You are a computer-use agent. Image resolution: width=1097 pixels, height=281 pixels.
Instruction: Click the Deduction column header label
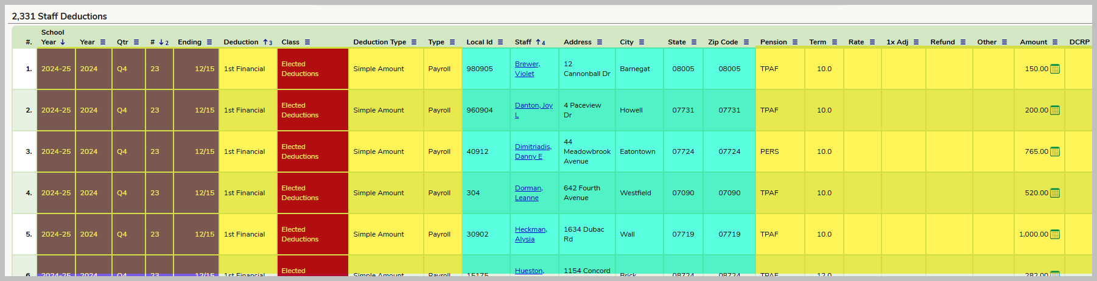pyautogui.click(x=241, y=42)
